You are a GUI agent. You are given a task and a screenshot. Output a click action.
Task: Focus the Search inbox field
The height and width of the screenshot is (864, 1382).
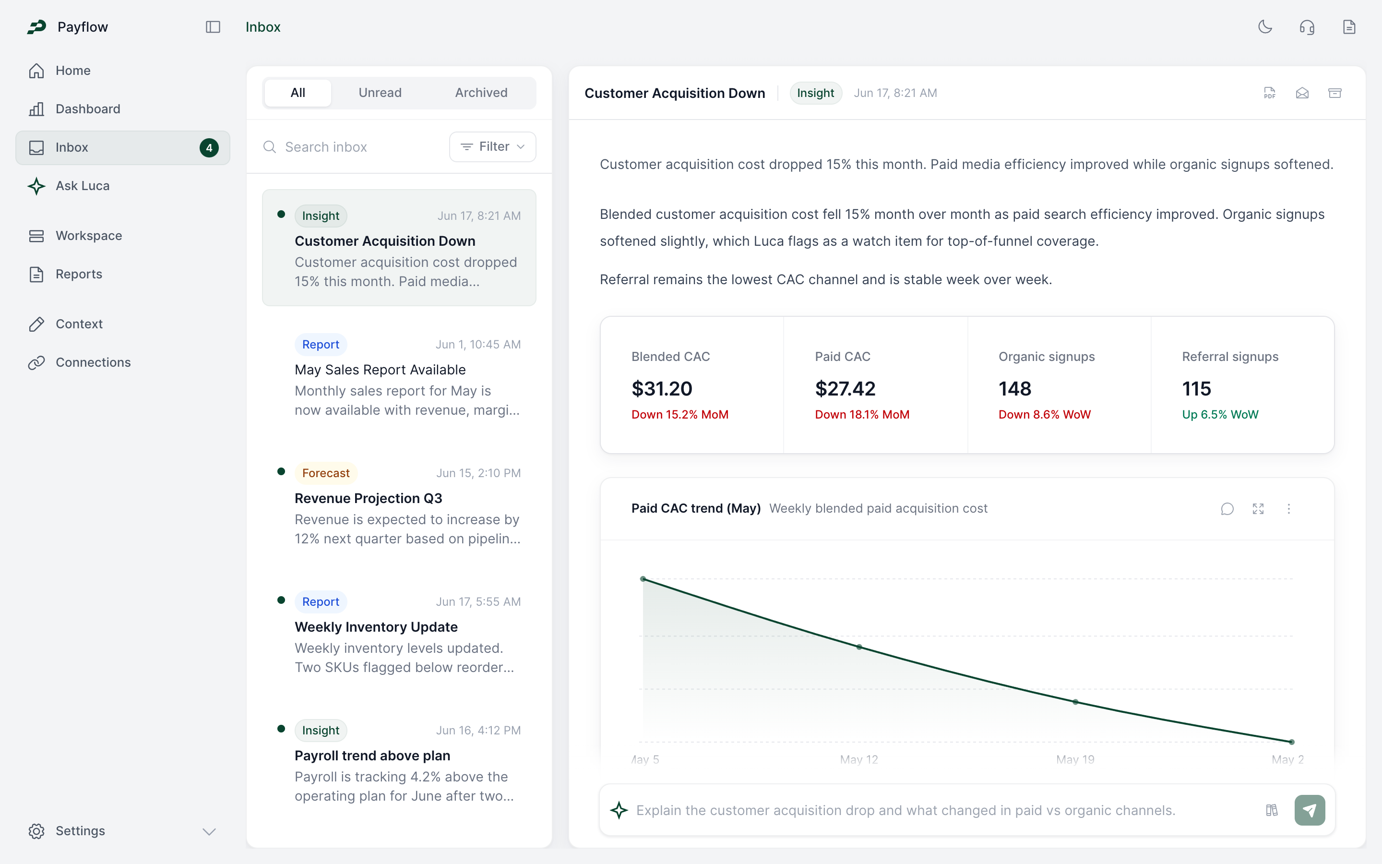351,147
